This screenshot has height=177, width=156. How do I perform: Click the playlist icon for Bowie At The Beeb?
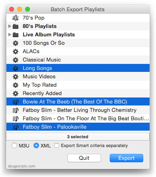[x=16, y=102]
